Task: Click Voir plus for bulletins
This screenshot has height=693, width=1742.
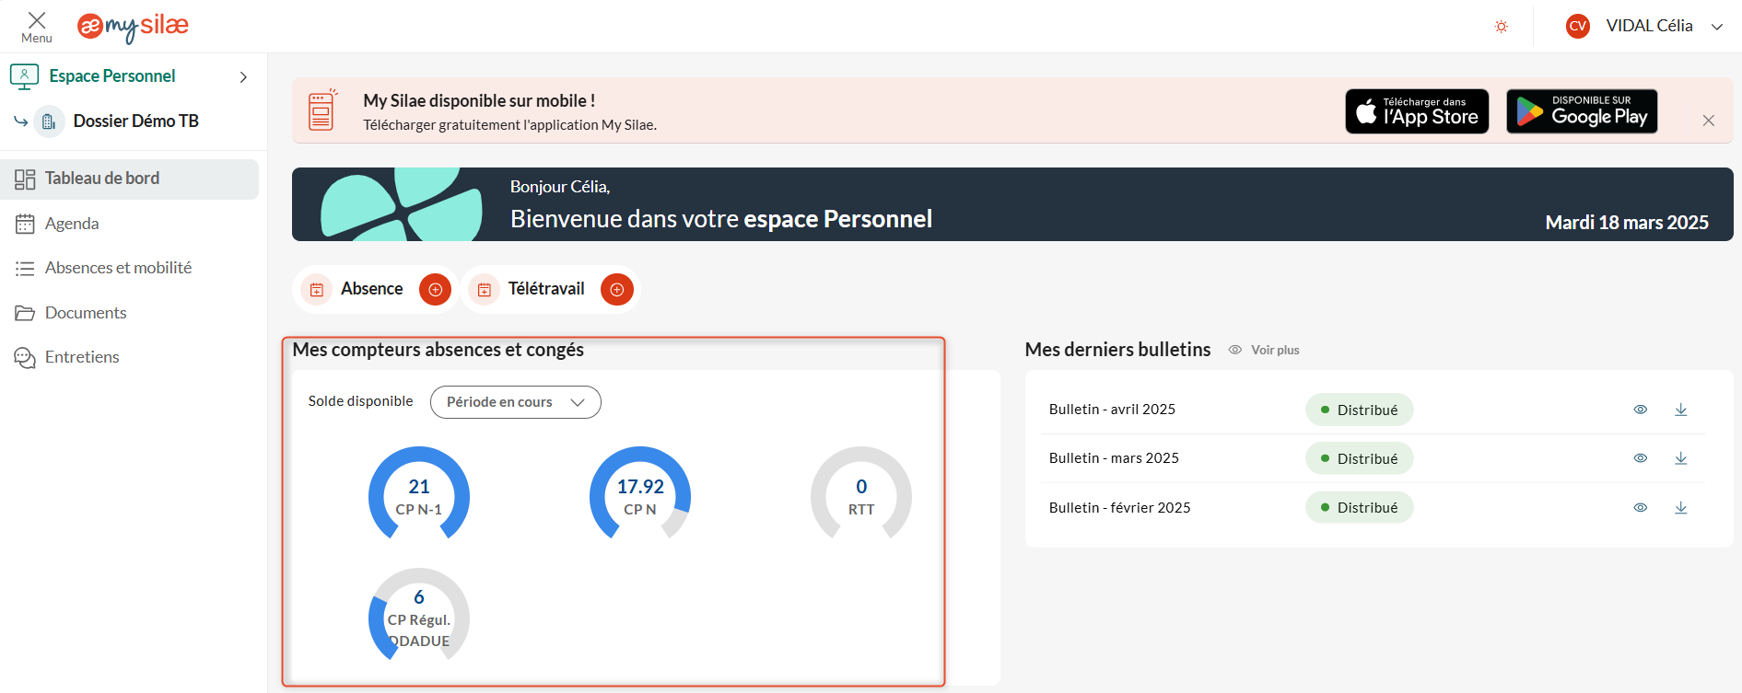Action: [1275, 350]
